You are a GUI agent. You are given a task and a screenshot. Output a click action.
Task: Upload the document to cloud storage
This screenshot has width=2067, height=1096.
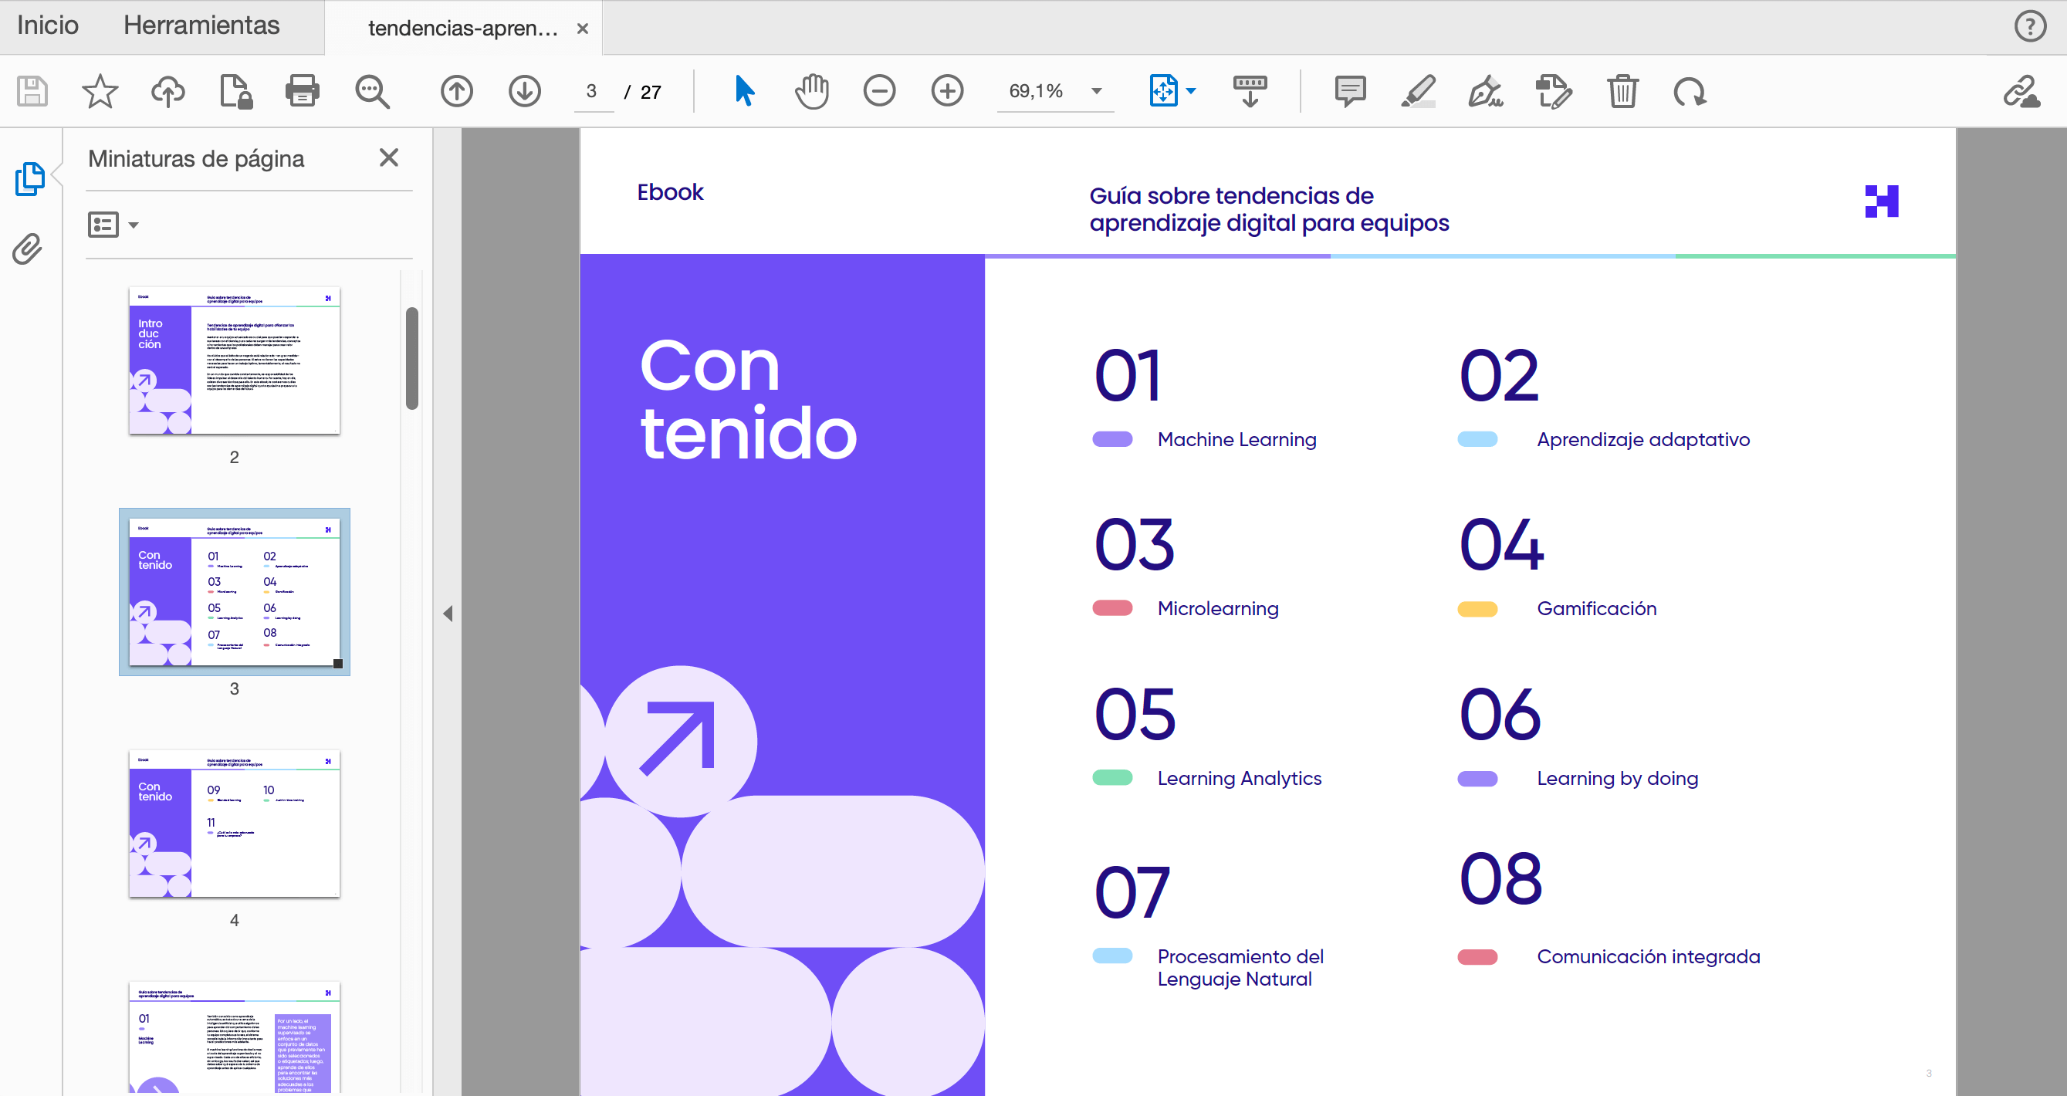[167, 90]
